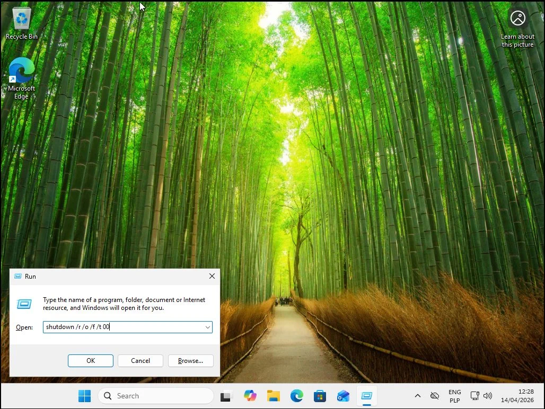Open the Windows Start menu
545x409 pixels.
(84, 396)
